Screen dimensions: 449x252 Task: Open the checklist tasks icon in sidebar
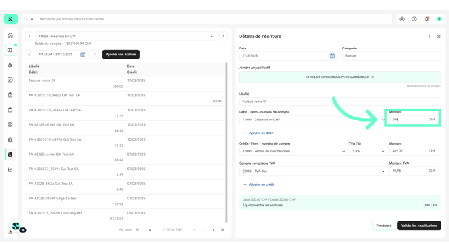point(10,80)
